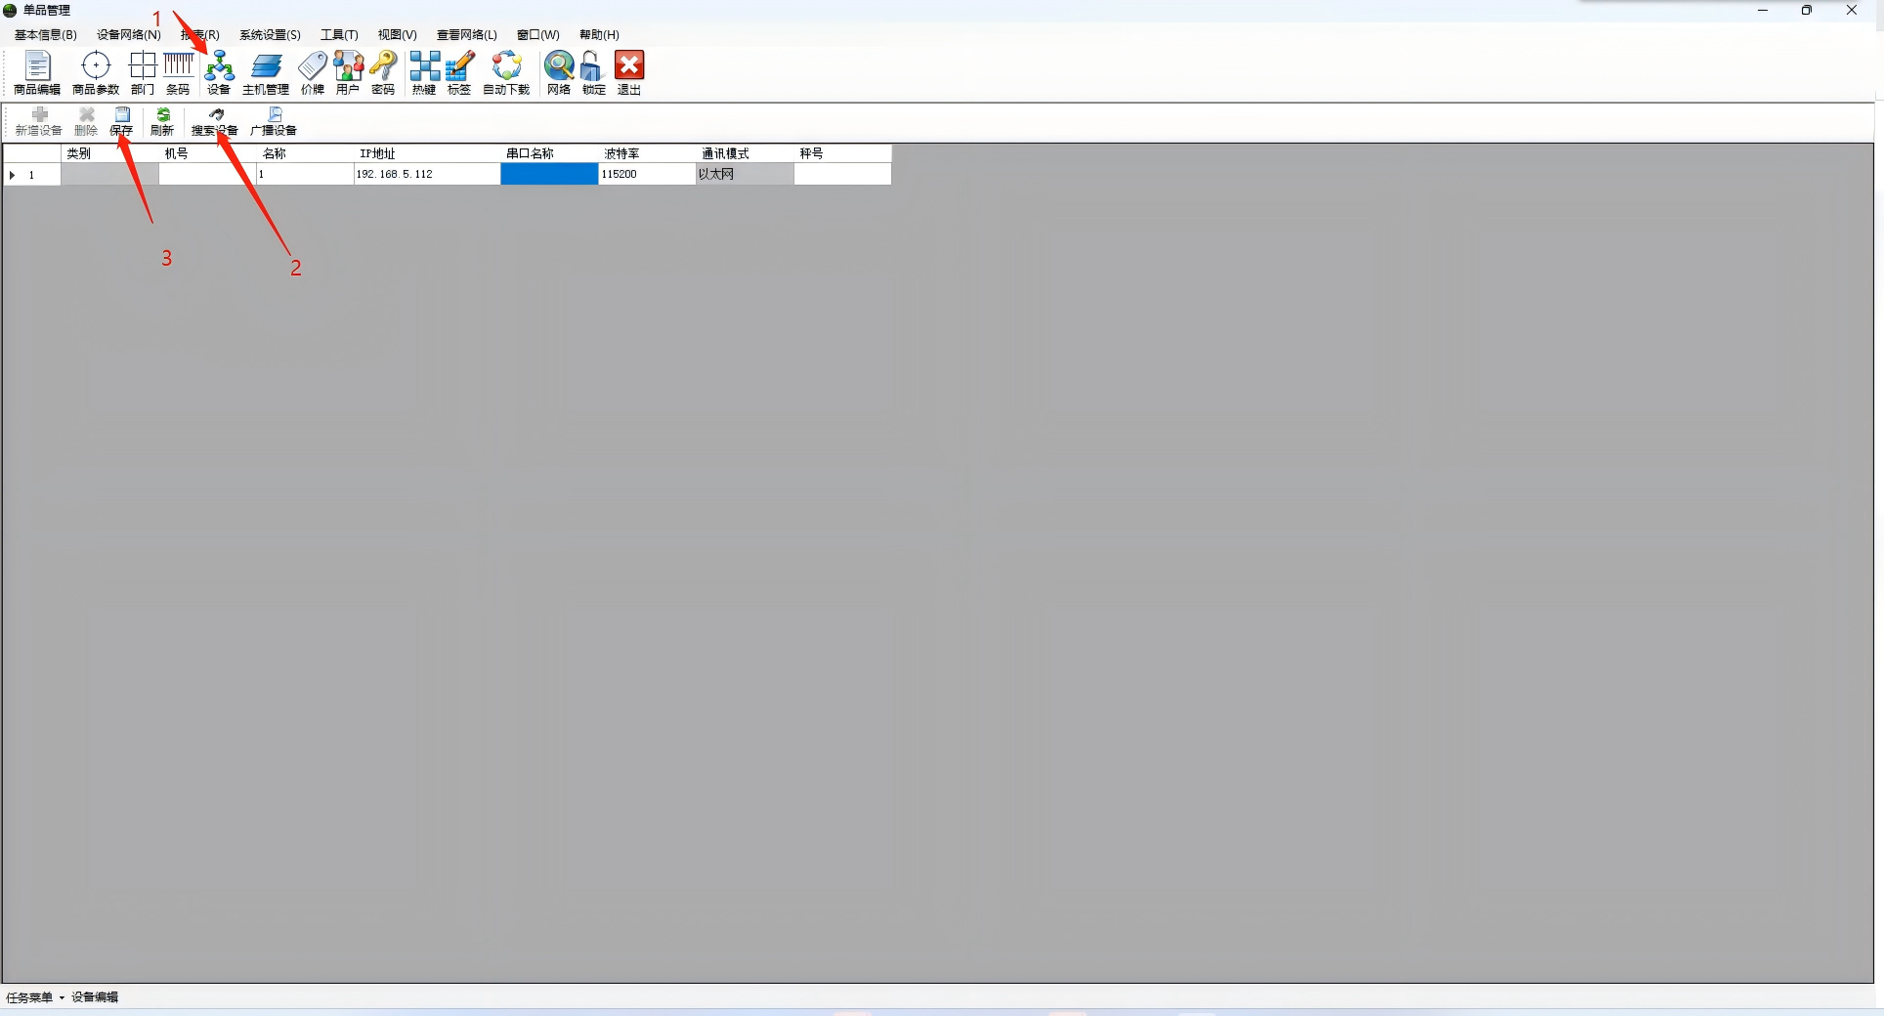Open the 系统设置(S) menu
Image resolution: width=1884 pixels, height=1016 pixels.
[x=270, y=35]
